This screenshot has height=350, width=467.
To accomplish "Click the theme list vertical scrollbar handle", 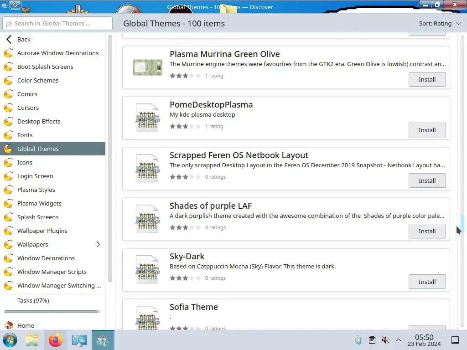I will (x=462, y=224).
